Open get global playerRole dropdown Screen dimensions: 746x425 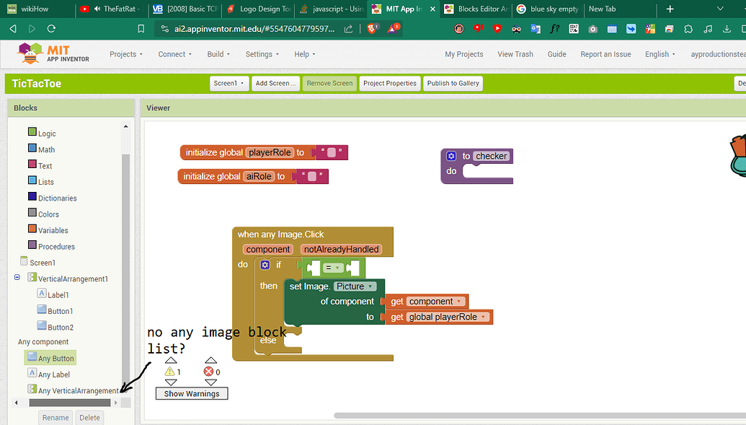[x=448, y=317]
